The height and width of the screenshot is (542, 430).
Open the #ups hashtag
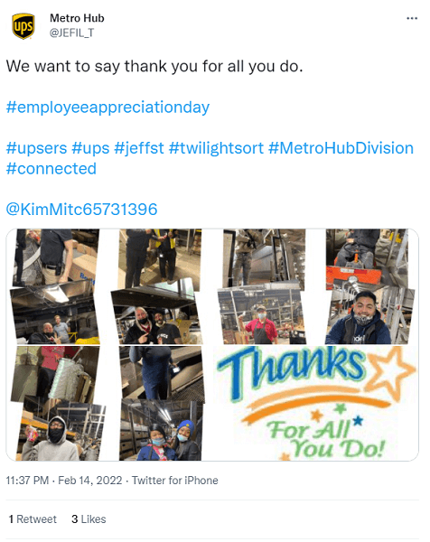click(x=90, y=148)
